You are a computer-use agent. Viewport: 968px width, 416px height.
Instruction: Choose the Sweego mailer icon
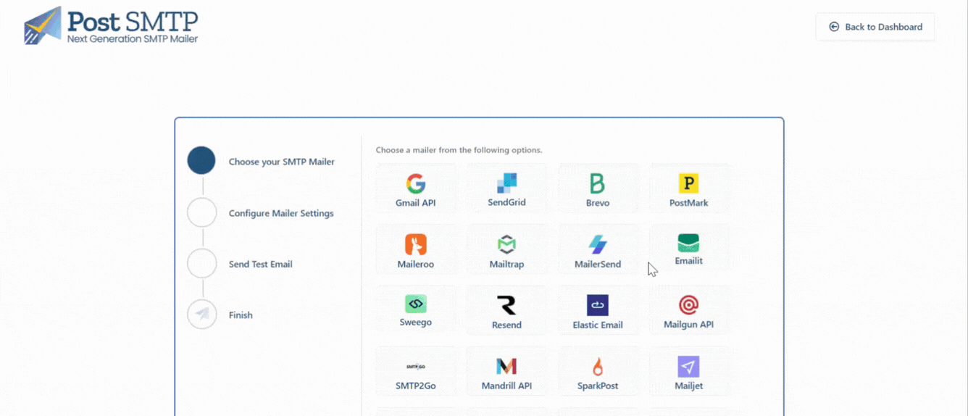tap(416, 304)
